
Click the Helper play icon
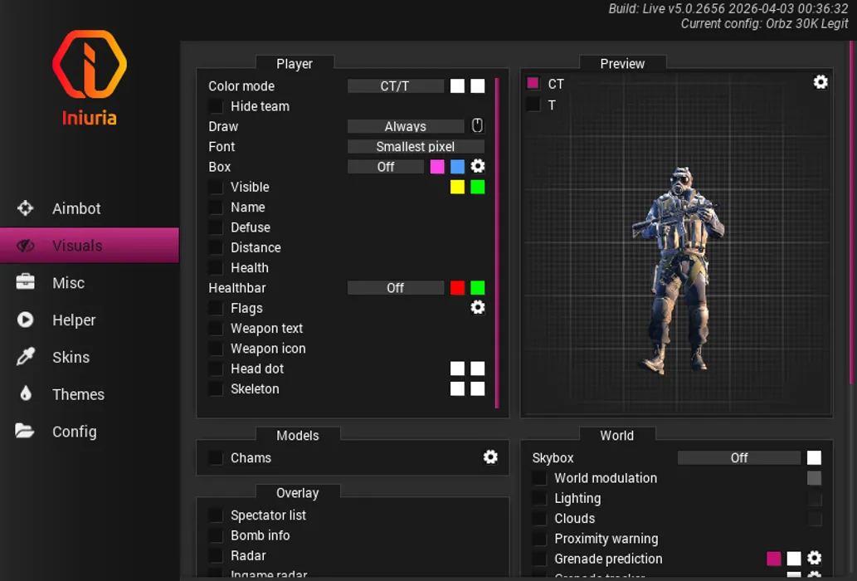[x=25, y=320]
